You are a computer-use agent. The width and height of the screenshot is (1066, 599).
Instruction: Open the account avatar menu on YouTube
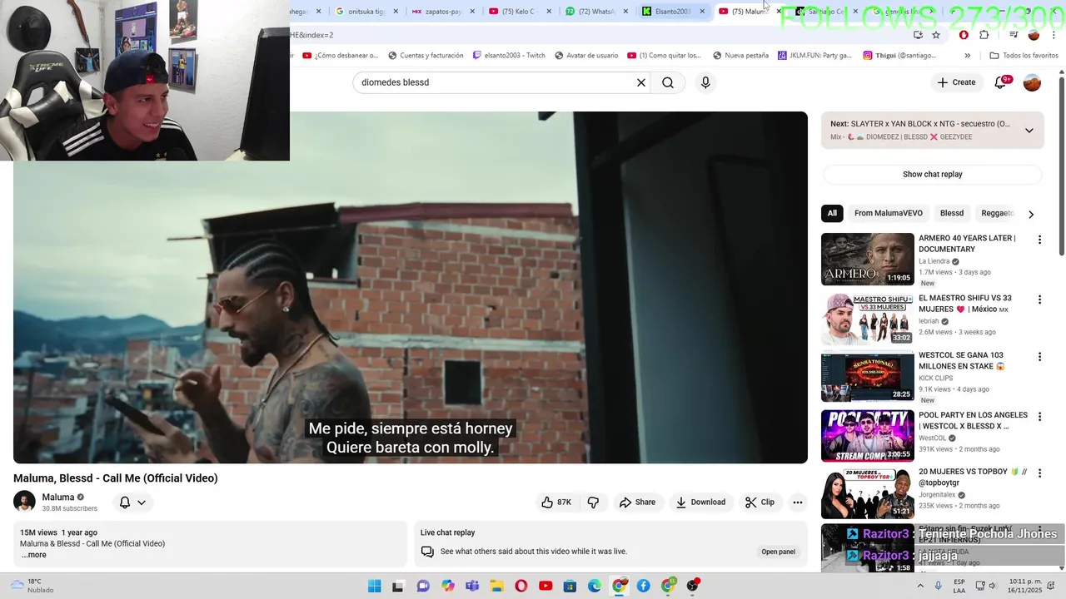(x=1032, y=82)
